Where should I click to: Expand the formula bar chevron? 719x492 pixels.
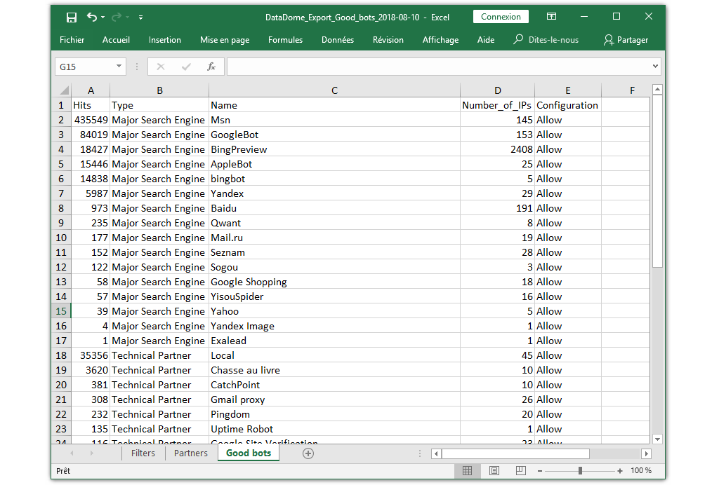(655, 67)
